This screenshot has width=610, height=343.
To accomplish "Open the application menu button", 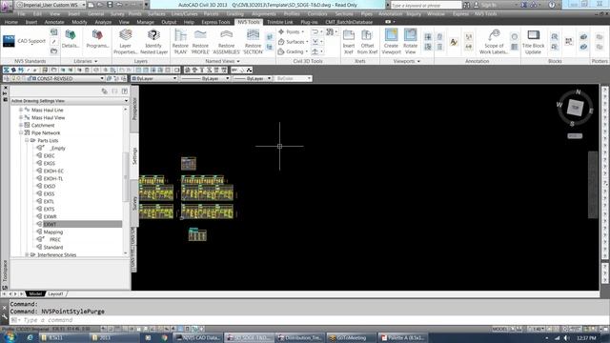I will (x=7, y=6).
